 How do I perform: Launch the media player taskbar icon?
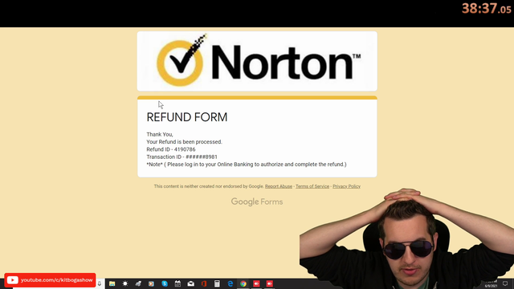coord(151,283)
